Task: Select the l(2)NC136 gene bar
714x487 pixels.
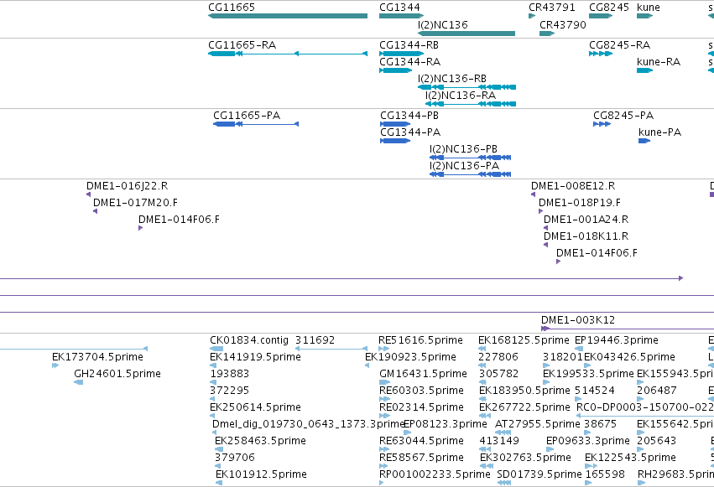Action: [466, 34]
